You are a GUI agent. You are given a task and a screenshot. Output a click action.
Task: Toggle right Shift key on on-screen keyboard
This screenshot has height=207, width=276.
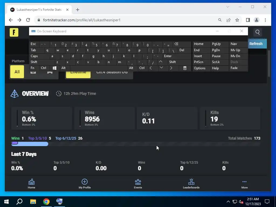click(x=179, y=62)
